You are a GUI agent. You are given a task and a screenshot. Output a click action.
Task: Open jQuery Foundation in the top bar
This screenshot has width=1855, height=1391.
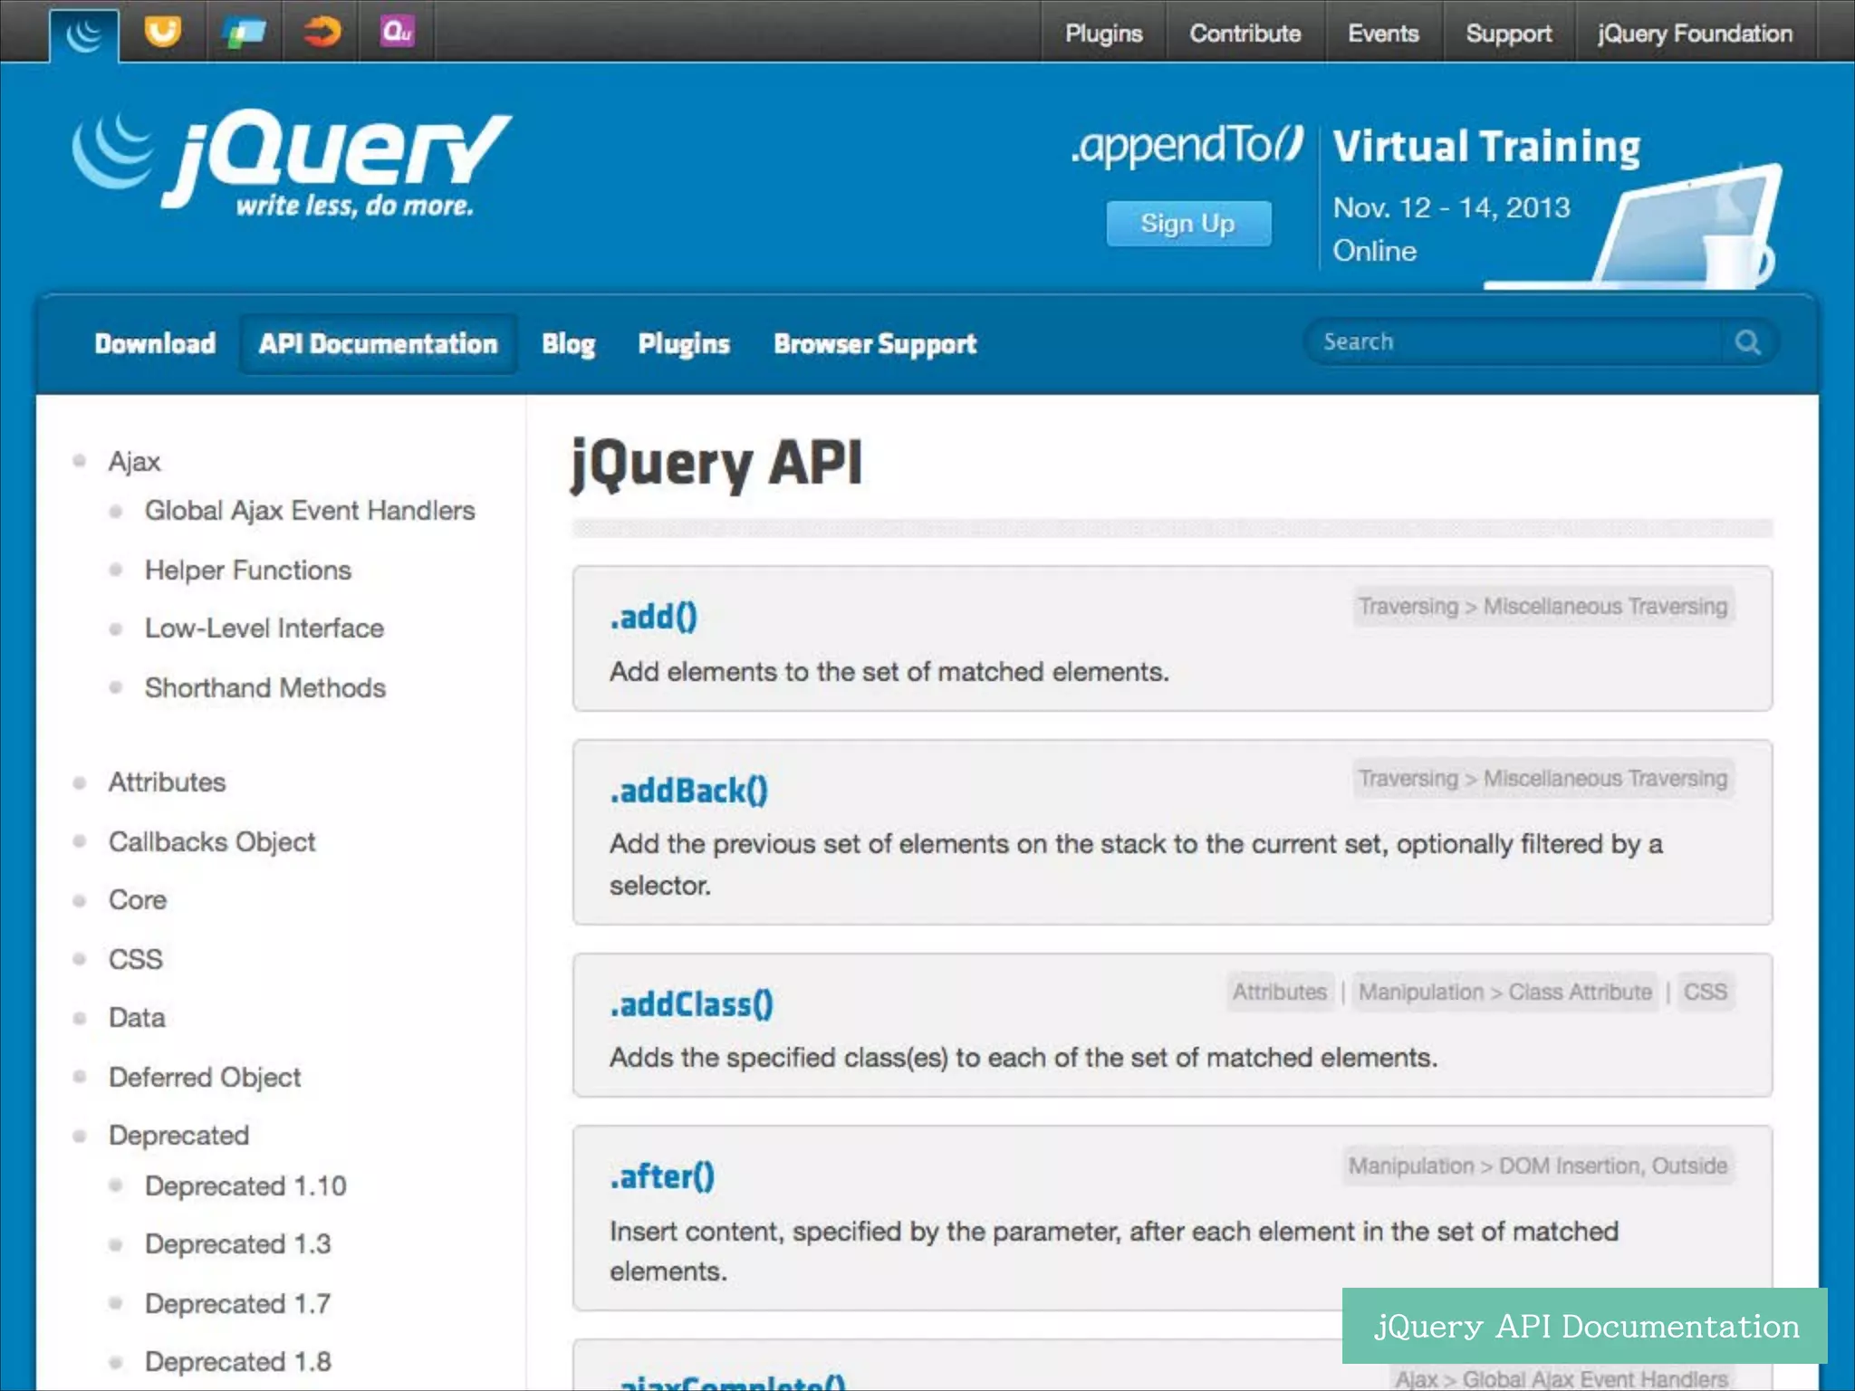click(x=1696, y=34)
